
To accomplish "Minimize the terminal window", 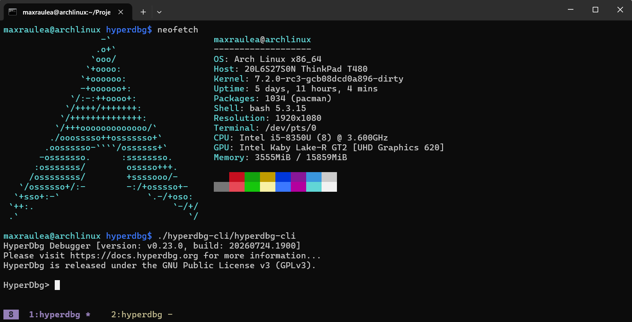I will tap(570, 10).
